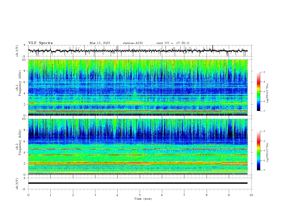This screenshot has width=283, height=219.
Task: Click the "VLF Spectra" title text
Action: 40,43
